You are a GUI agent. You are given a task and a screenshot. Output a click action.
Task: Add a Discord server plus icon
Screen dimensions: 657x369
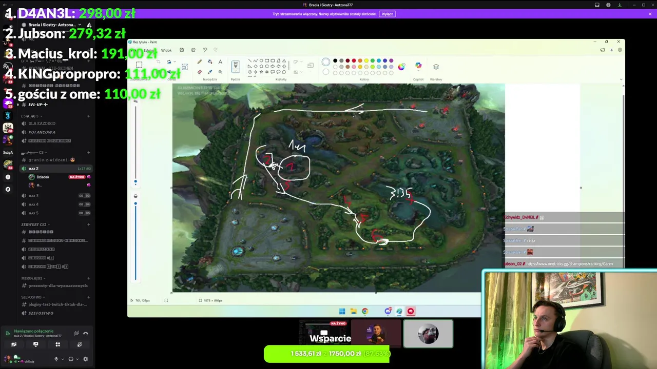pyautogui.click(x=8, y=177)
